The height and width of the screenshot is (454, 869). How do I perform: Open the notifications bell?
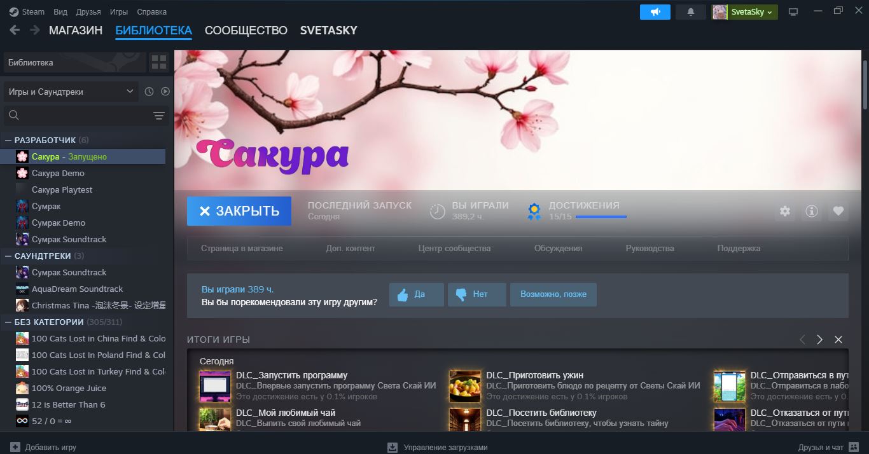pyautogui.click(x=691, y=12)
